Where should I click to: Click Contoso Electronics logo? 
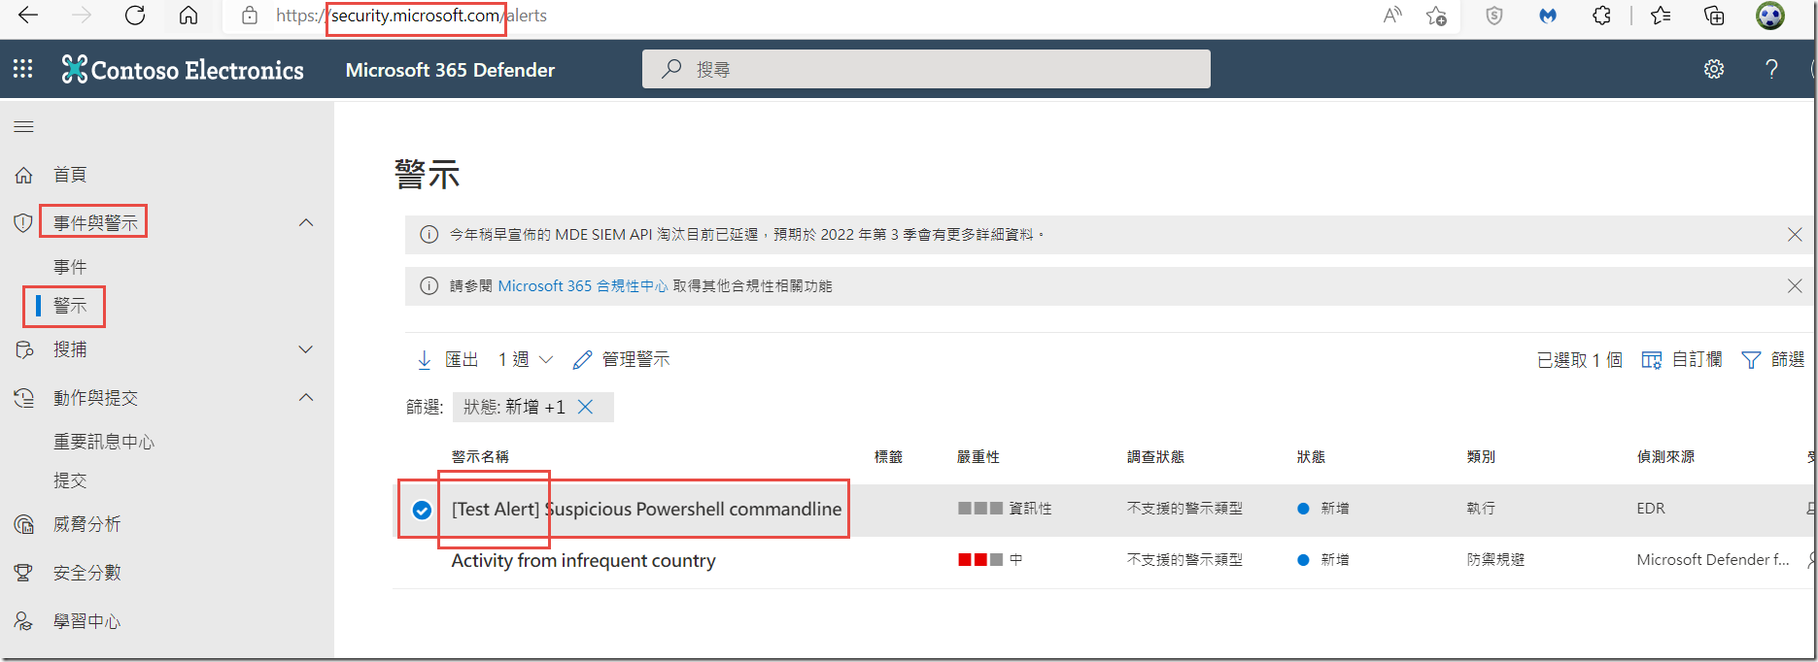click(183, 70)
